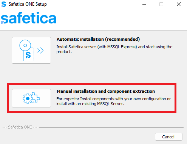Click the S document icon in installer button

[x=28, y=55]
